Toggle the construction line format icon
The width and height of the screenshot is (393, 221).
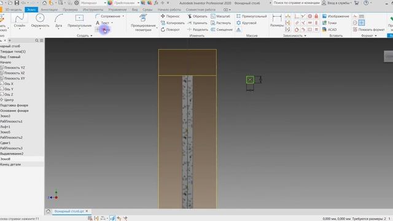[355, 16]
